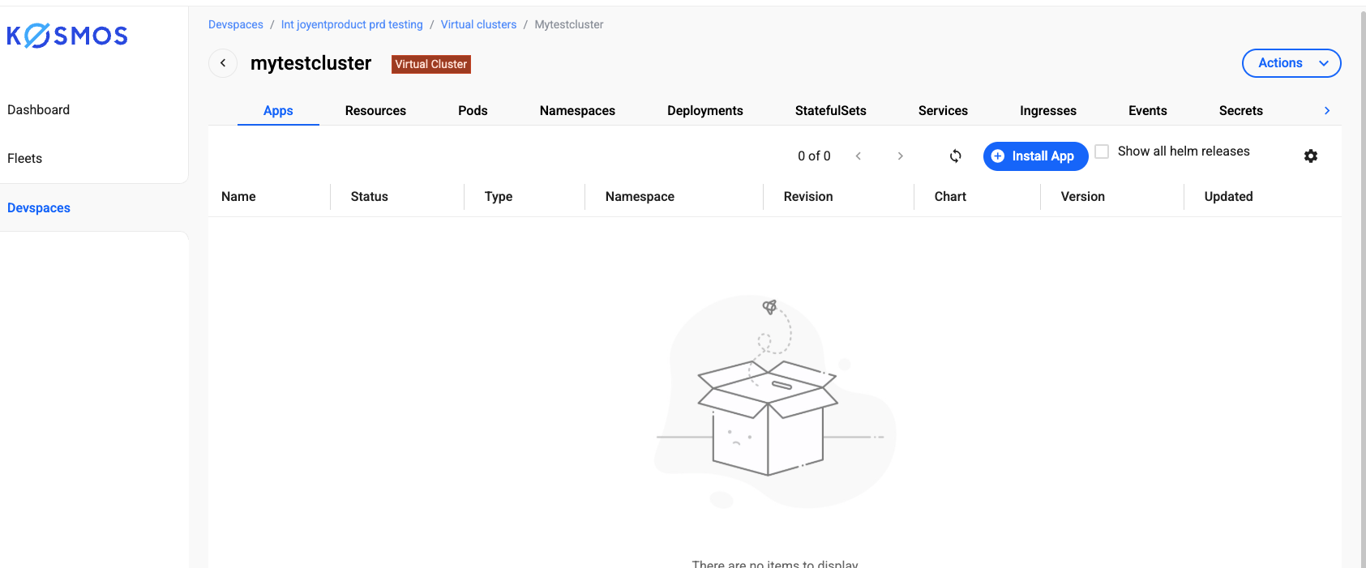Open Fleets in the sidebar
Image resolution: width=1366 pixels, height=568 pixels.
point(25,159)
